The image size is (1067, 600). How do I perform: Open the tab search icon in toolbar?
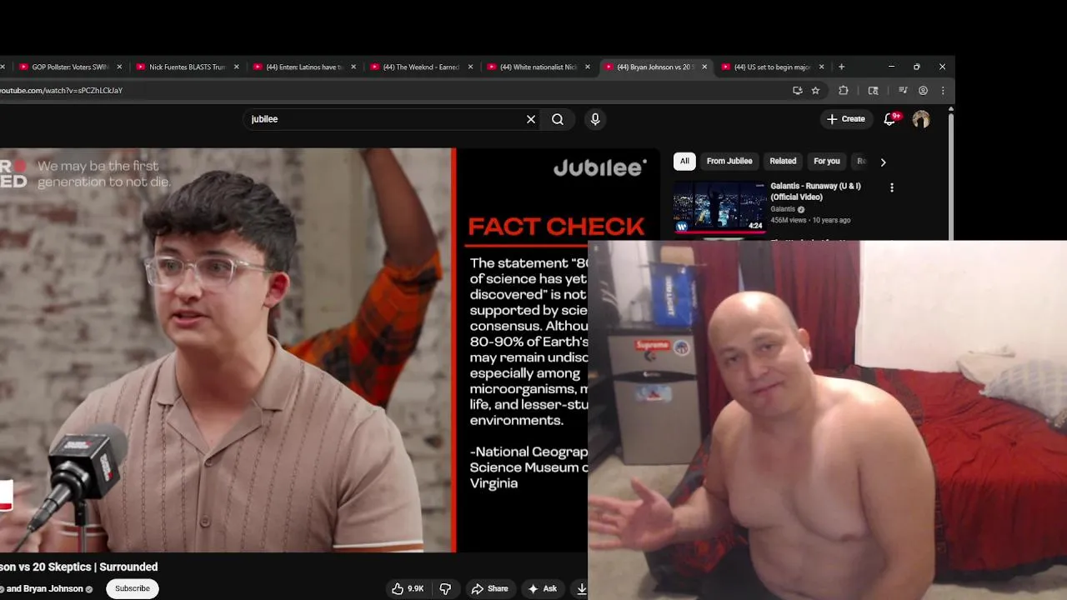[874, 90]
